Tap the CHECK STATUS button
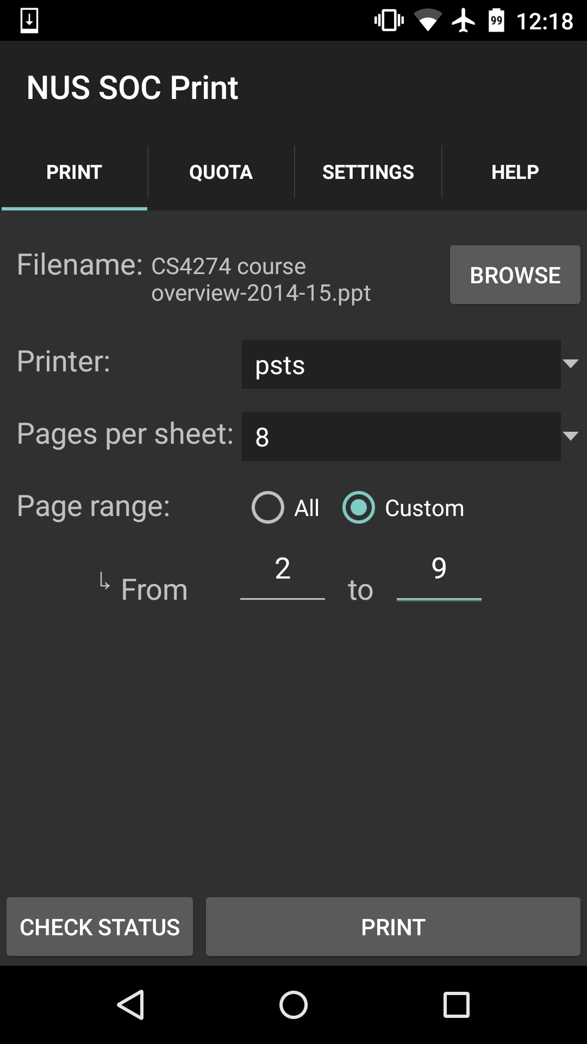587x1044 pixels. [100, 927]
